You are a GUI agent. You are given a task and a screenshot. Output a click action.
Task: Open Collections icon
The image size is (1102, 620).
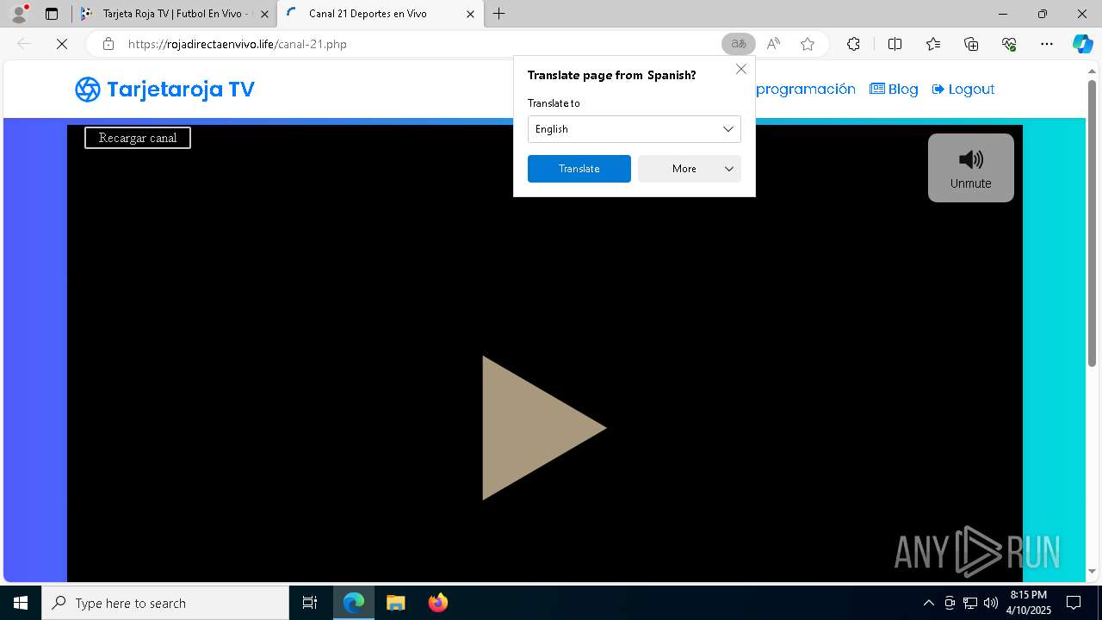[x=971, y=44]
